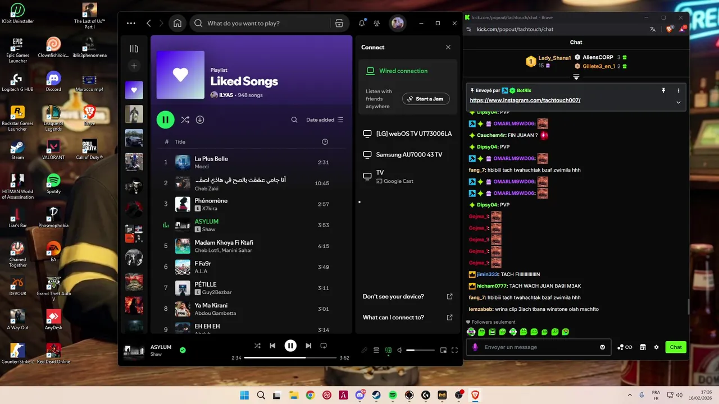This screenshot has width=719, height=404.
Task: Create a new playlist with plus icon
Action: [x=134, y=66]
